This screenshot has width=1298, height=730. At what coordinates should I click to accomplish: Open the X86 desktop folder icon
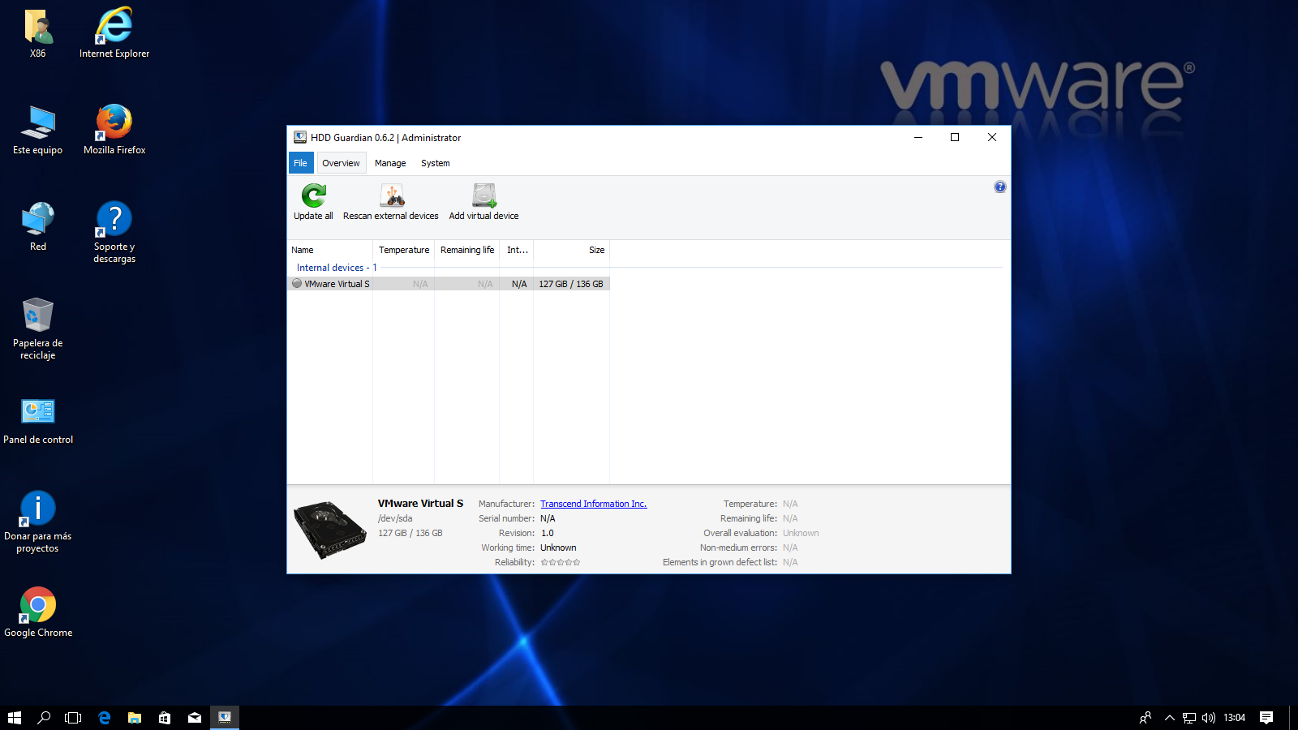click(38, 33)
